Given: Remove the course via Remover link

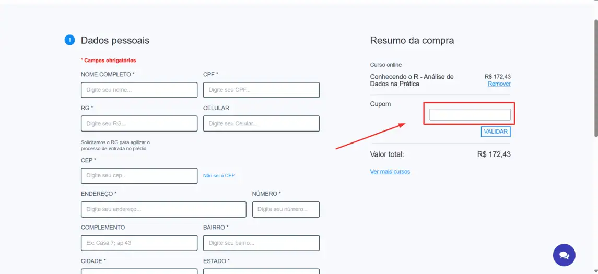Looking at the screenshot, I should (x=499, y=84).
